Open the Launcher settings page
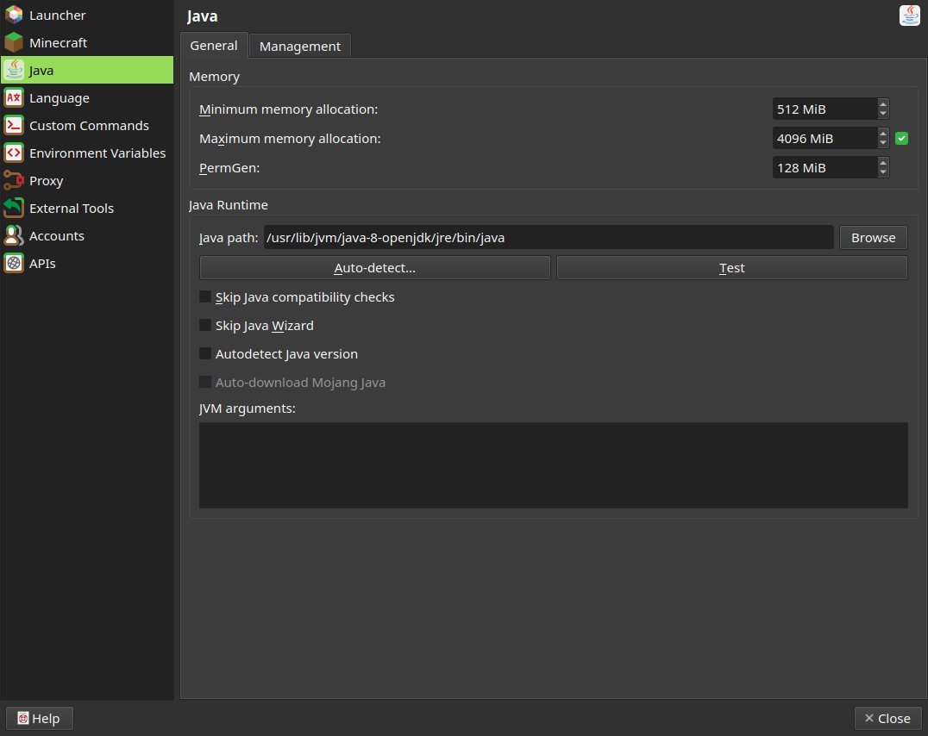Screen dimensions: 928x736 coord(87,15)
